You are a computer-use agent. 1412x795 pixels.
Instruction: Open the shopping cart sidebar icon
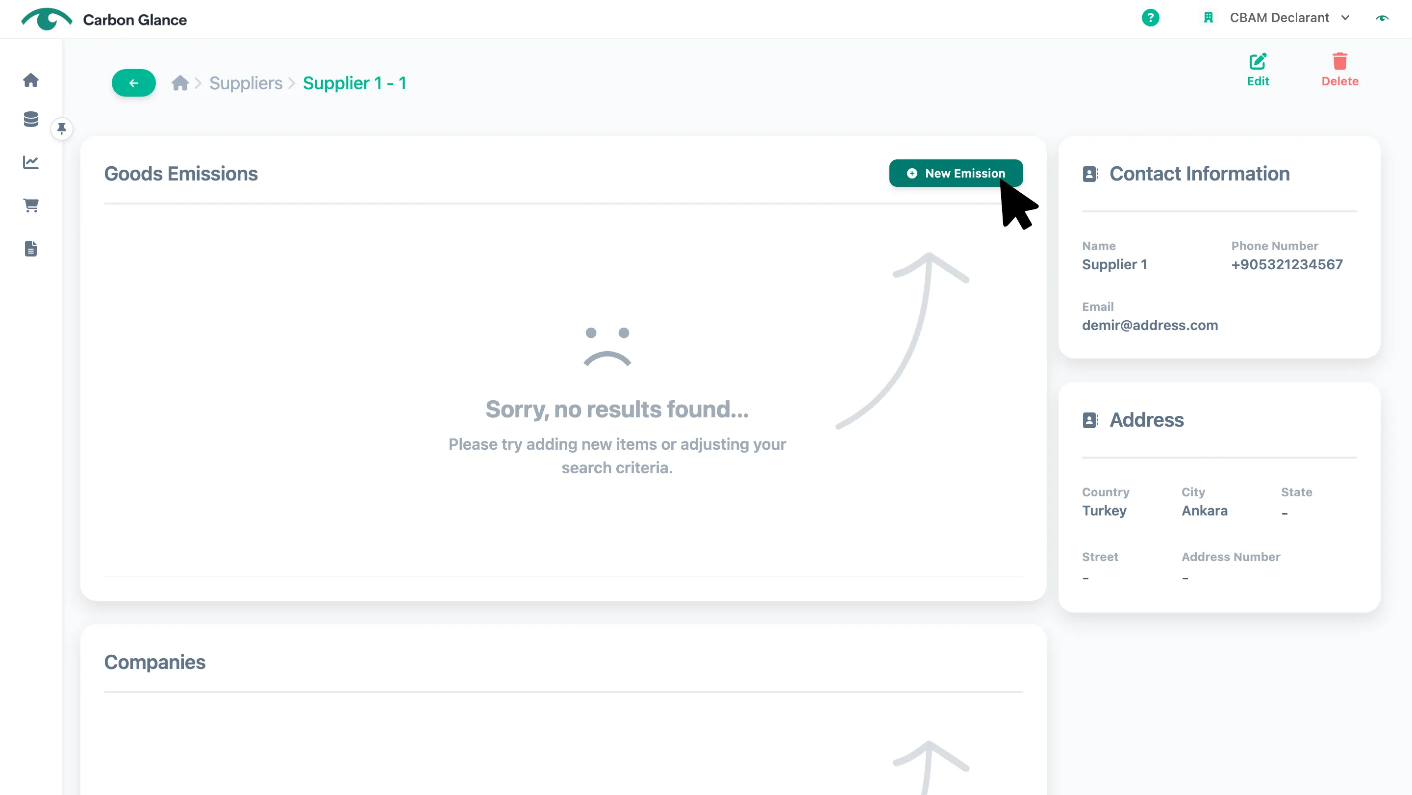(31, 205)
